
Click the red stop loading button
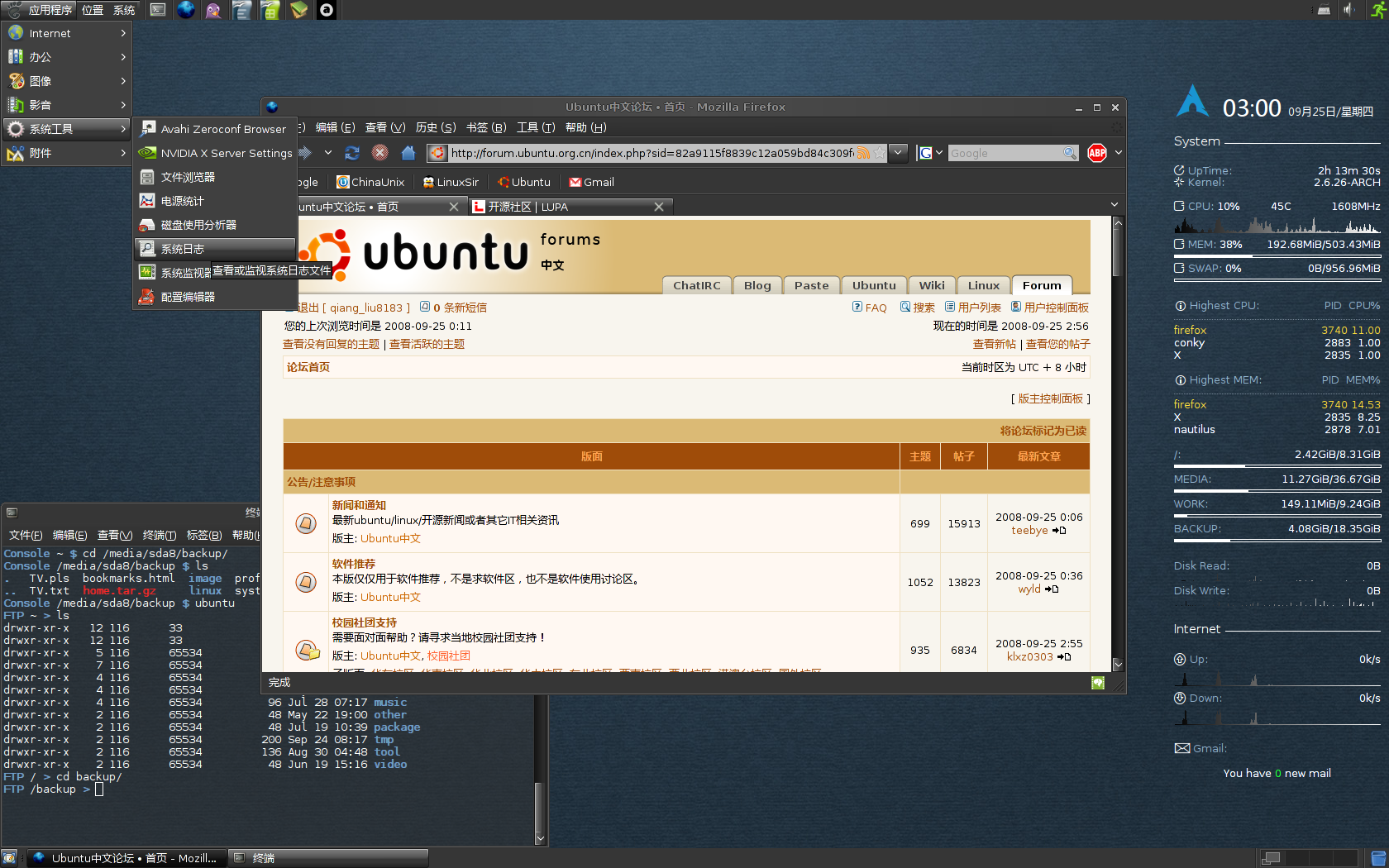[380, 153]
